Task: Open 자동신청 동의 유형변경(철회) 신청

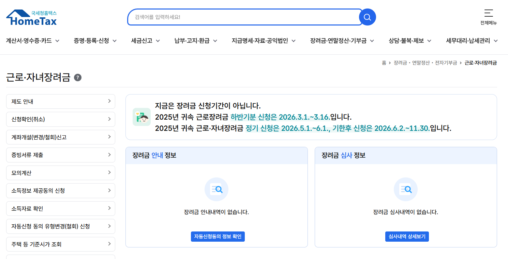Action: click(61, 226)
